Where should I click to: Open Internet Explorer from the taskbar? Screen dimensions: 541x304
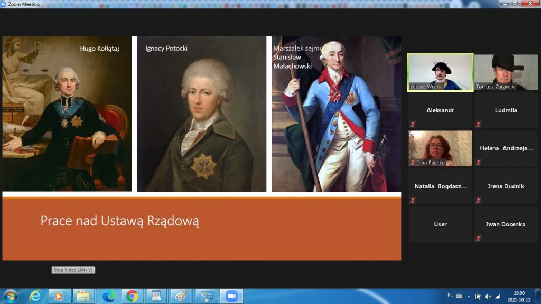[35, 296]
